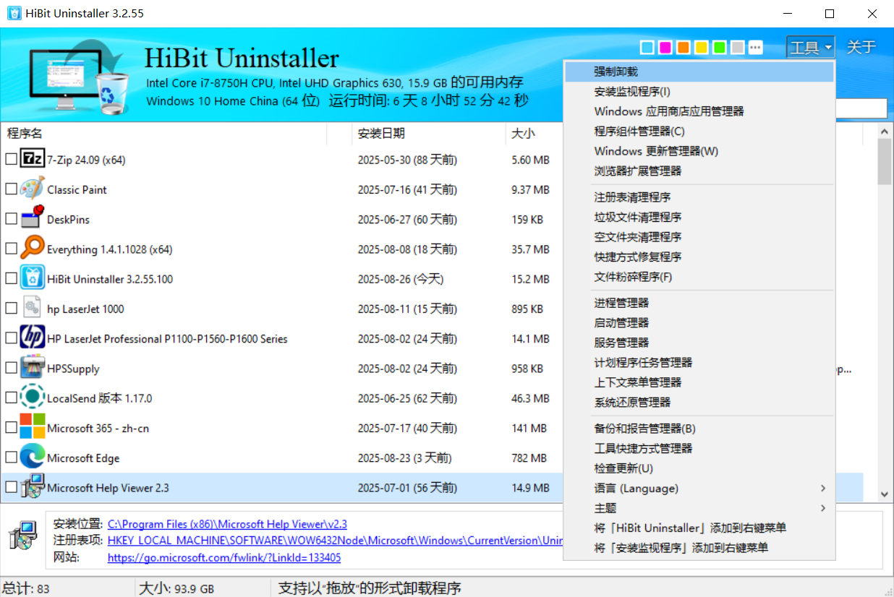Image resolution: width=894 pixels, height=597 pixels.
Task: Open 进程管理器
Action: (699, 303)
